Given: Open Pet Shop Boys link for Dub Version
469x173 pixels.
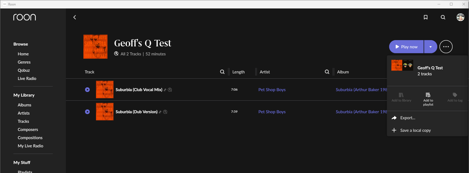Looking at the screenshot, I should (272, 112).
